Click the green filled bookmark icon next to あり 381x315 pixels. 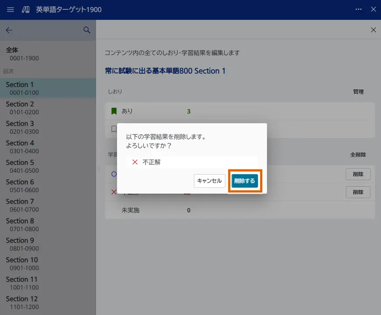coord(115,111)
